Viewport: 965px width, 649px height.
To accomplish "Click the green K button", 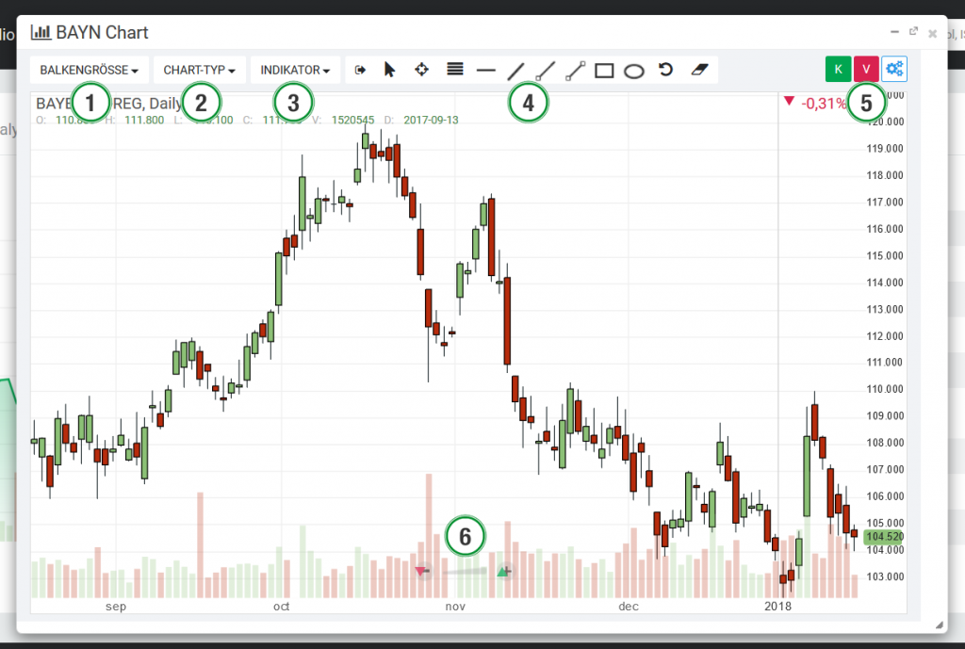I will 838,70.
